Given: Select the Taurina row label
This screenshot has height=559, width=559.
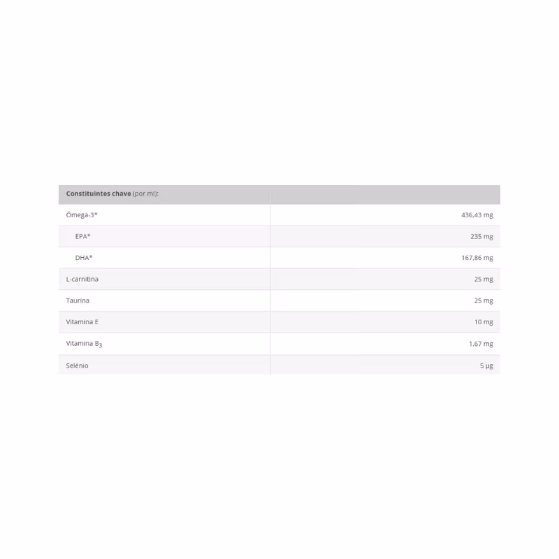Looking at the screenshot, I should click(78, 300).
